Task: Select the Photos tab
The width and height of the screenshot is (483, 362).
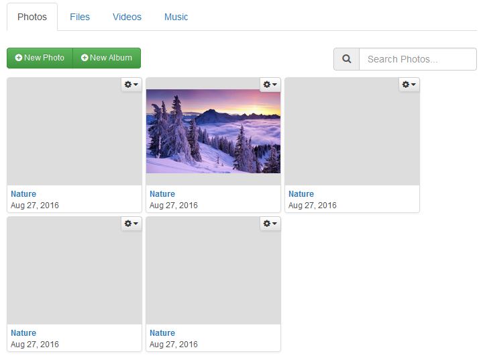Action: click(32, 17)
